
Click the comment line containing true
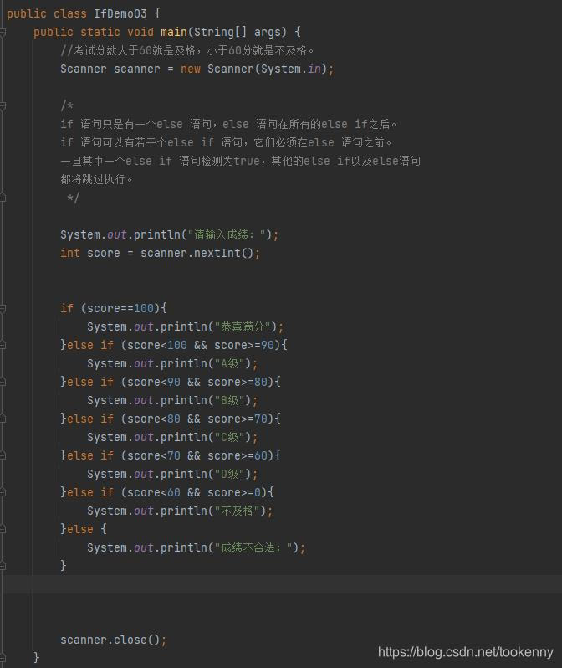(241, 161)
